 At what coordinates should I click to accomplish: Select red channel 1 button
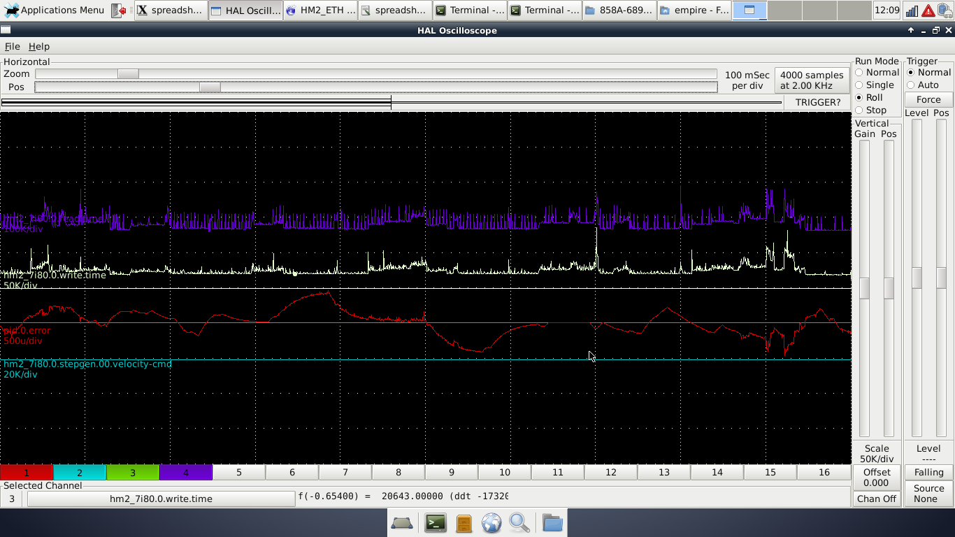(x=27, y=472)
